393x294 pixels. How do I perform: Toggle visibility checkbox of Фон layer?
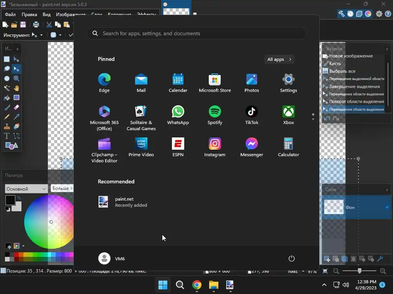[x=387, y=207]
